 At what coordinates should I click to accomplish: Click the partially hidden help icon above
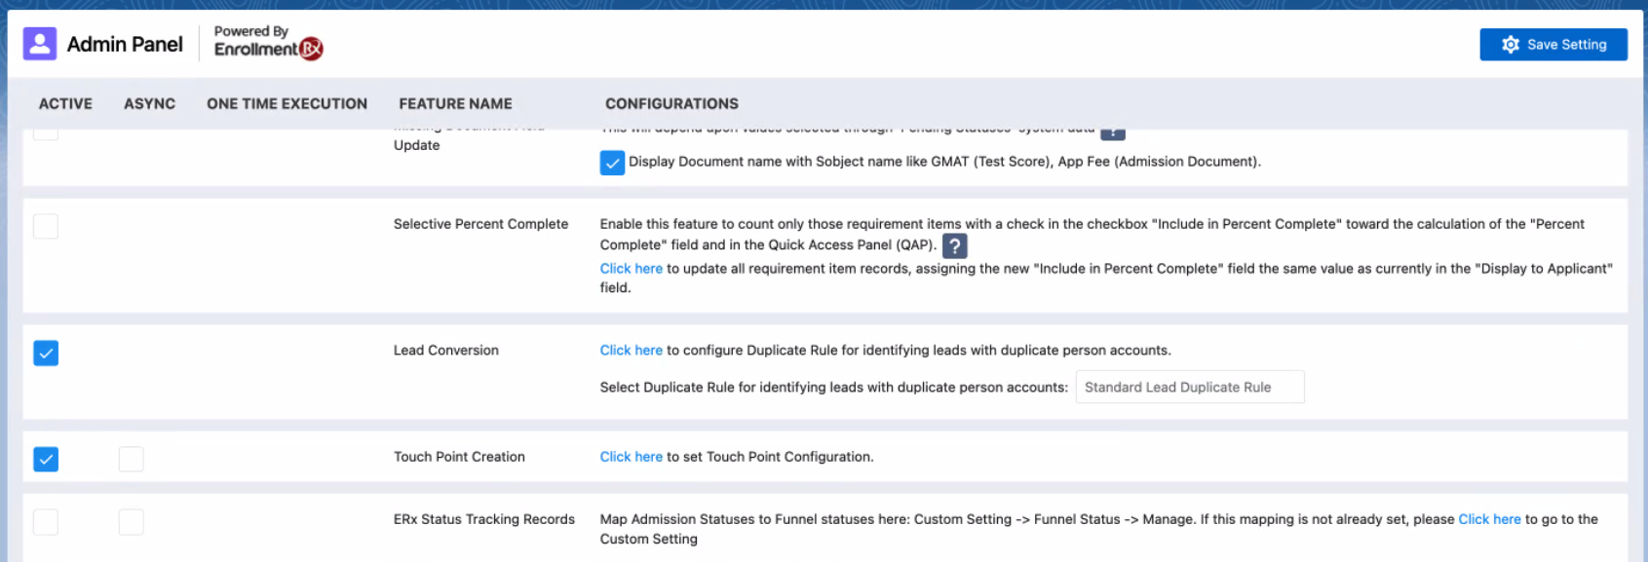(x=1112, y=133)
